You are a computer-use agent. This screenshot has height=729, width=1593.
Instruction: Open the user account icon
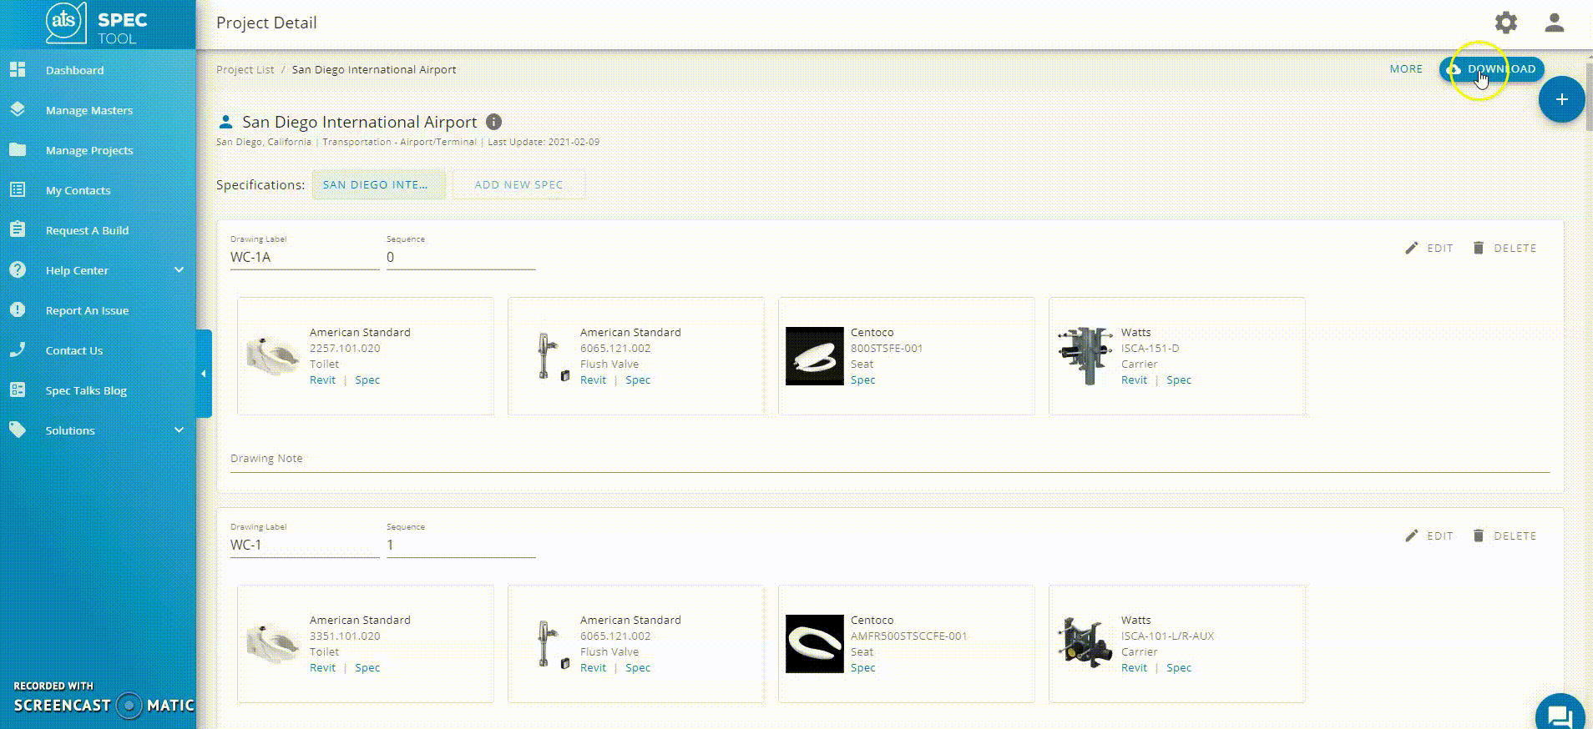point(1554,23)
